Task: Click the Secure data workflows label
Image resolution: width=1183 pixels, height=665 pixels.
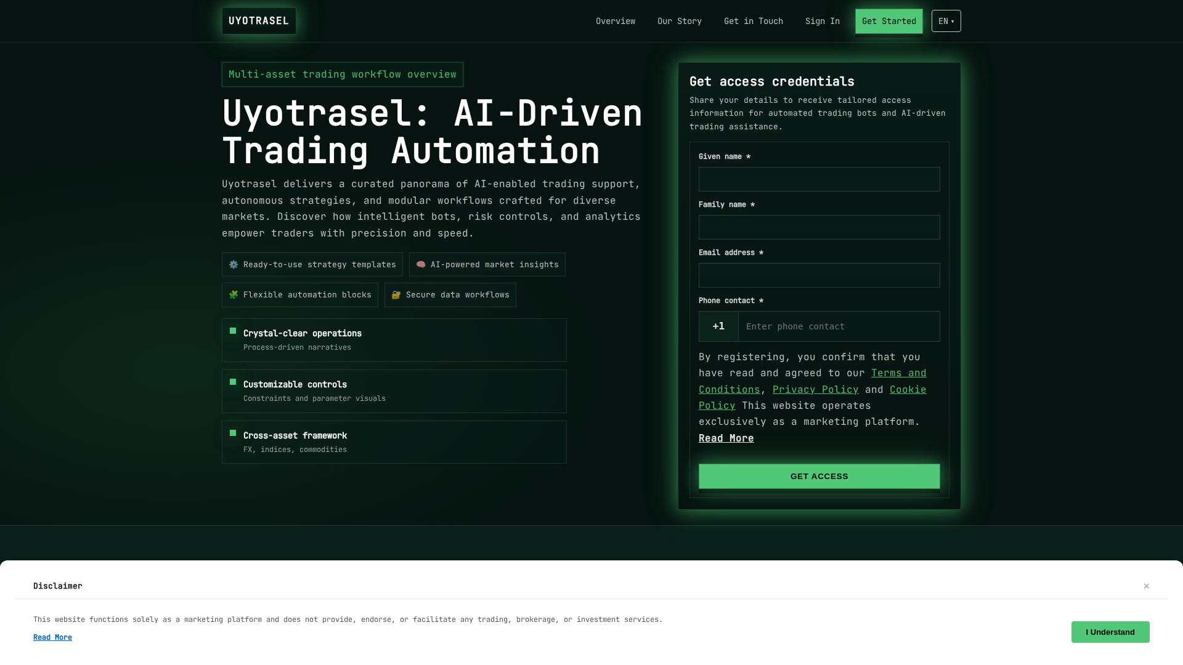Action: click(x=458, y=295)
